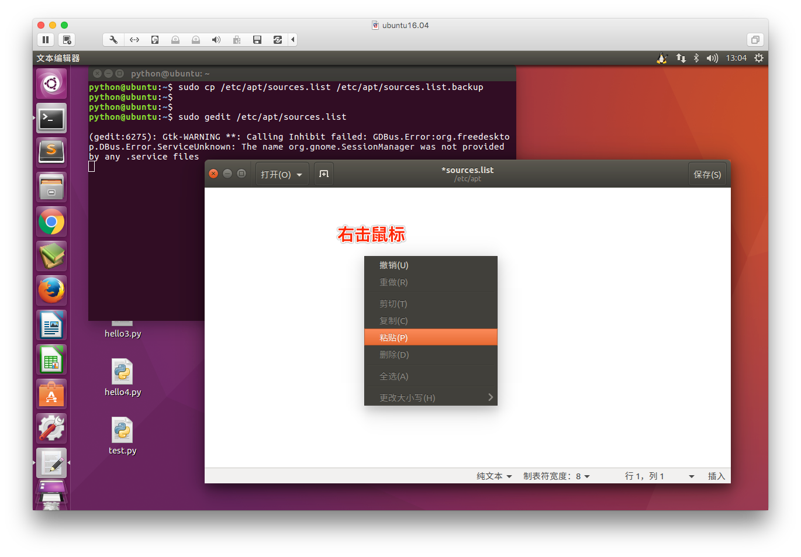Screen dimensions: 801x557
Task: Open Sublime Text from the launcher
Action: tap(51, 153)
